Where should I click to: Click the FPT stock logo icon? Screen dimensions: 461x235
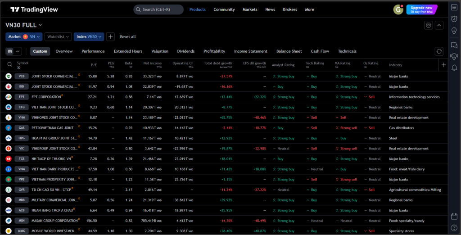9,97
